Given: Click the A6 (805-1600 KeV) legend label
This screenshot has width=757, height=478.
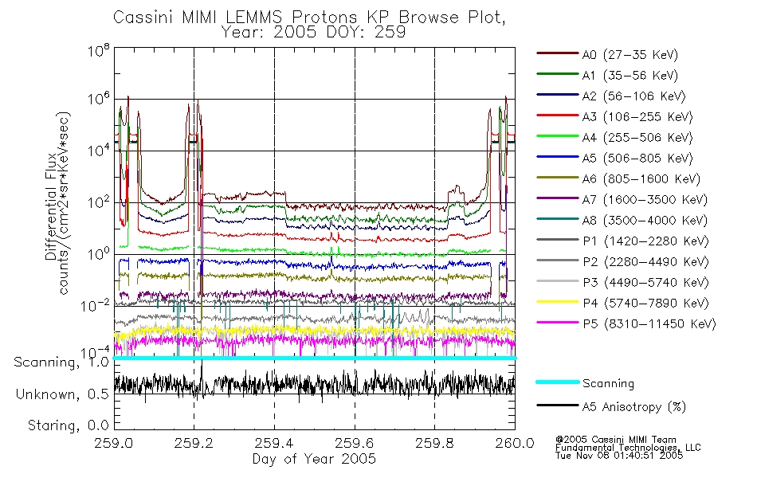Looking at the screenshot, I should (641, 179).
